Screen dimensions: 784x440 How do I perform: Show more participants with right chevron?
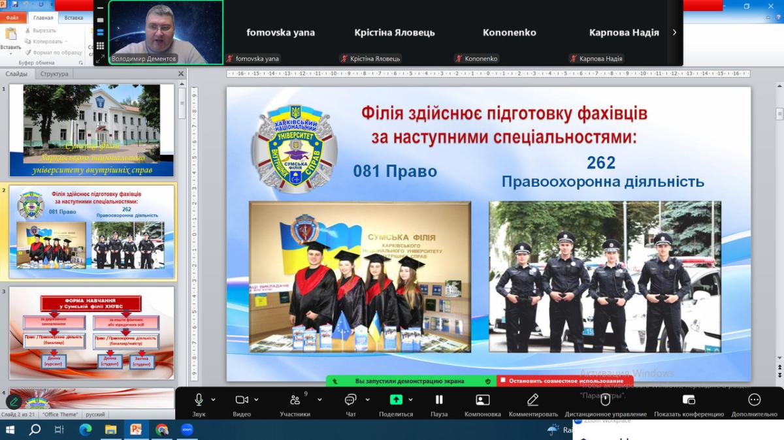674,32
